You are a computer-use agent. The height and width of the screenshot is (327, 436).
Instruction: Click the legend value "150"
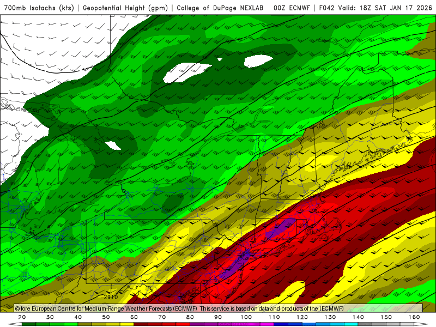pyautogui.click(x=386, y=317)
